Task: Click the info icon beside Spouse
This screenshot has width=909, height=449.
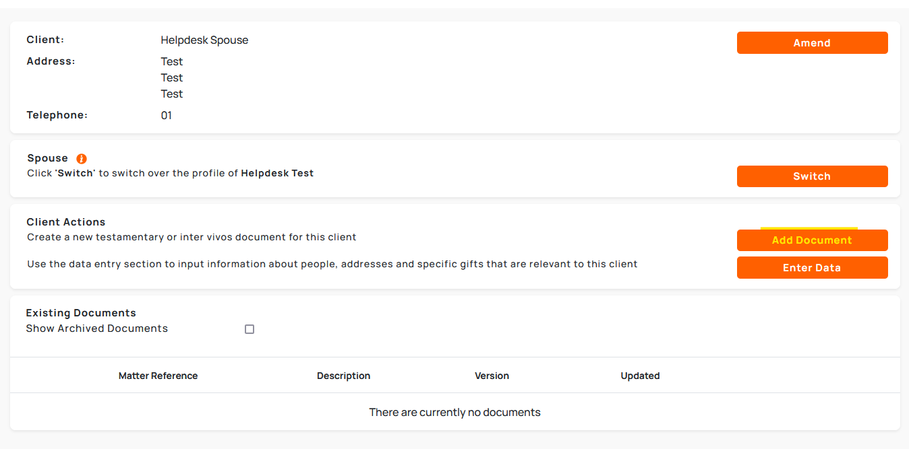Action: [x=82, y=159]
